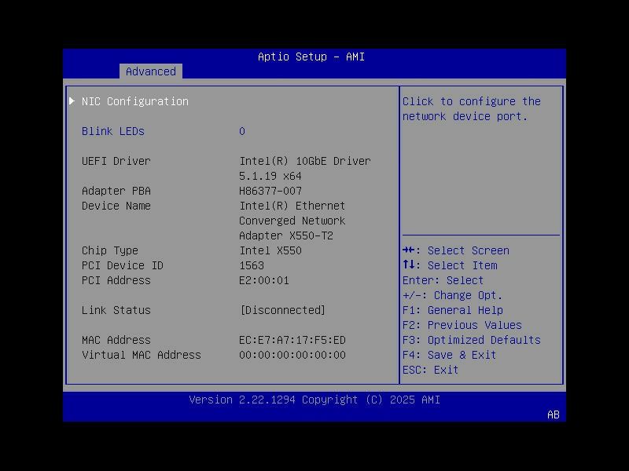
Task: Click the Select Screen arrows legend
Action: 456,250
